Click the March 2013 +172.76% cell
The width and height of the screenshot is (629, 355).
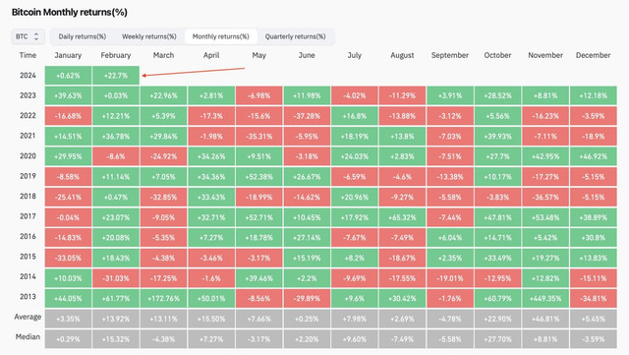164,298
